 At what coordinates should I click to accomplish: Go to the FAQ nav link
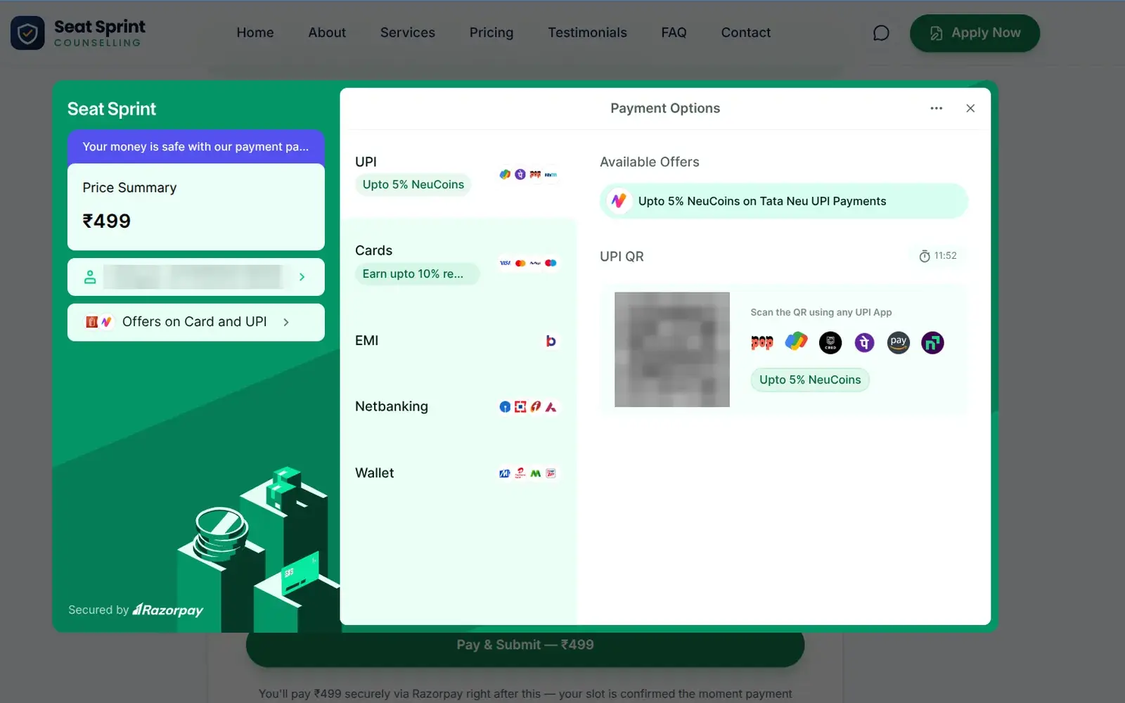pyautogui.click(x=674, y=33)
